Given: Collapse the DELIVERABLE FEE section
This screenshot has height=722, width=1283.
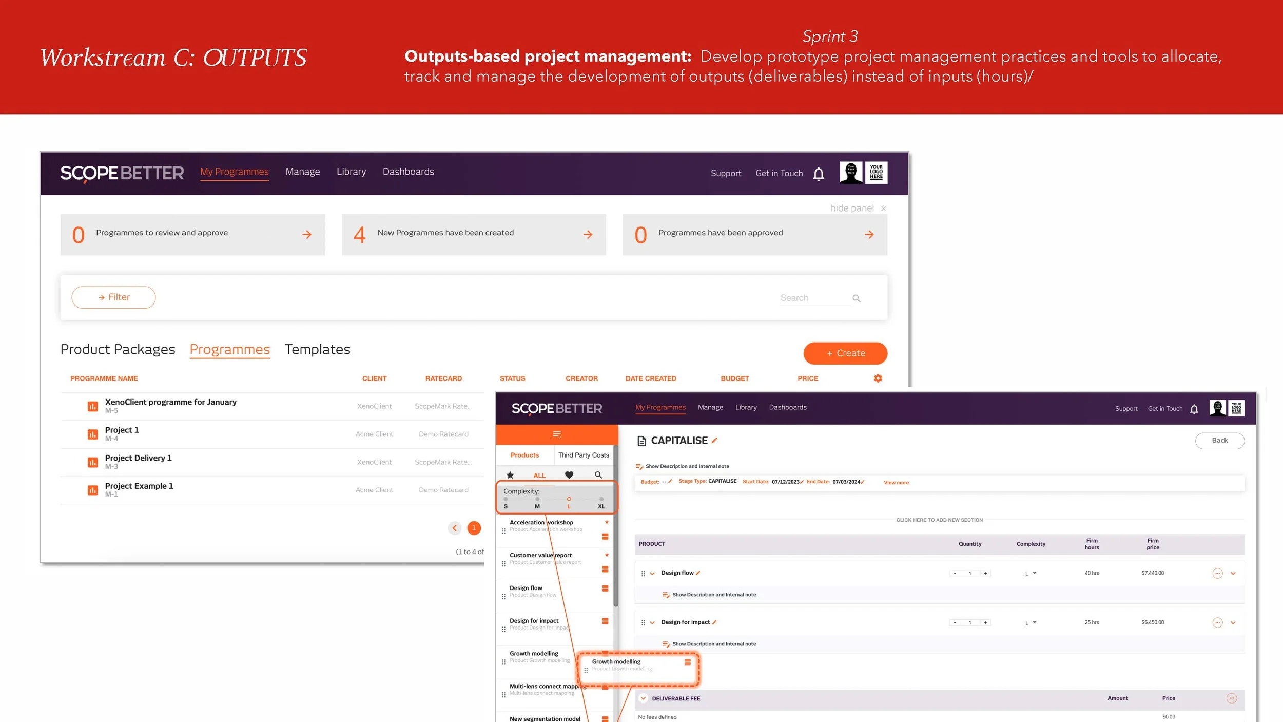Looking at the screenshot, I should point(643,698).
